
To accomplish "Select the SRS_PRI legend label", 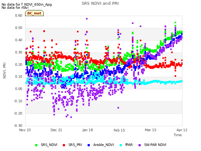I will coord(75,145).
